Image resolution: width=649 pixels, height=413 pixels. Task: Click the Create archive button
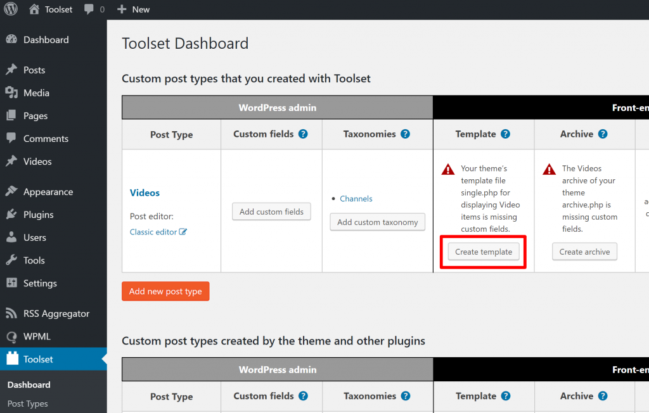[584, 251]
